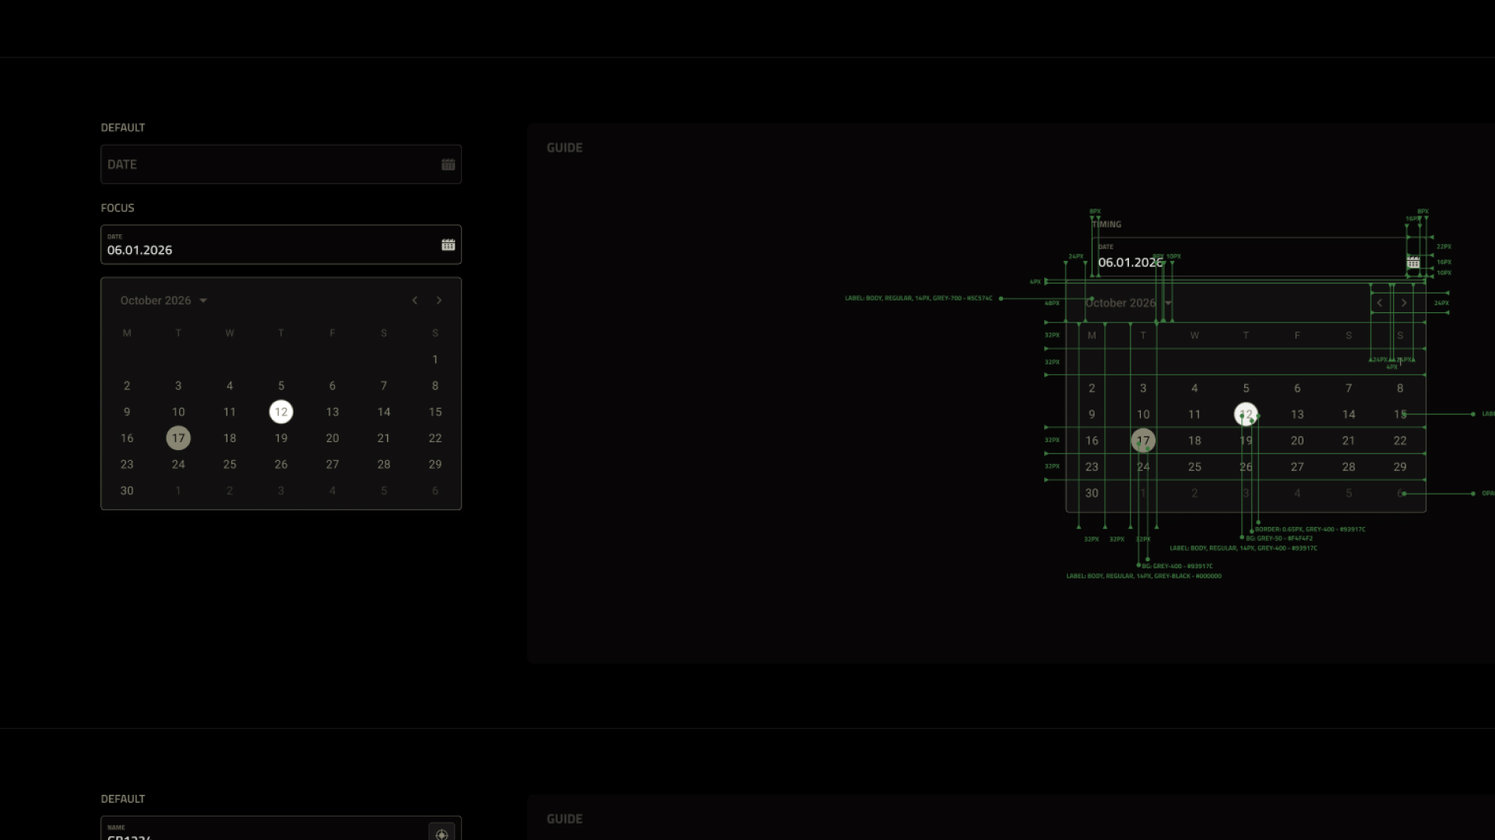Select day 20 in left calendar
This screenshot has width=1495, height=840.
point(332,438)
